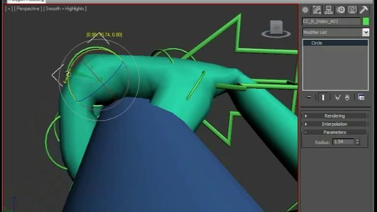Click the Radius spinner arrows
The image size is (377, 212).
tap(358, 142)
